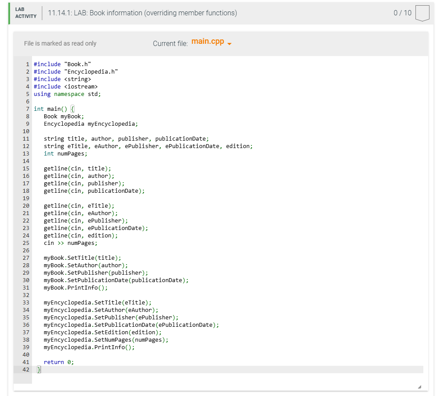
Task: Click the File is marked as read only notice
Action: pyautogui.click(x=60, y=43)
